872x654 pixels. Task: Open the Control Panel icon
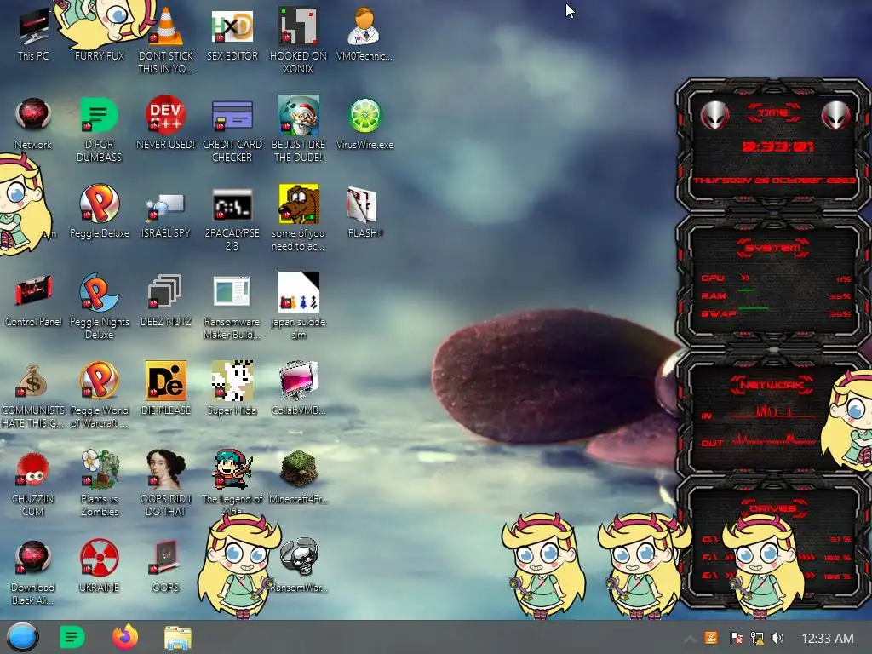click(x=33, y=301)
